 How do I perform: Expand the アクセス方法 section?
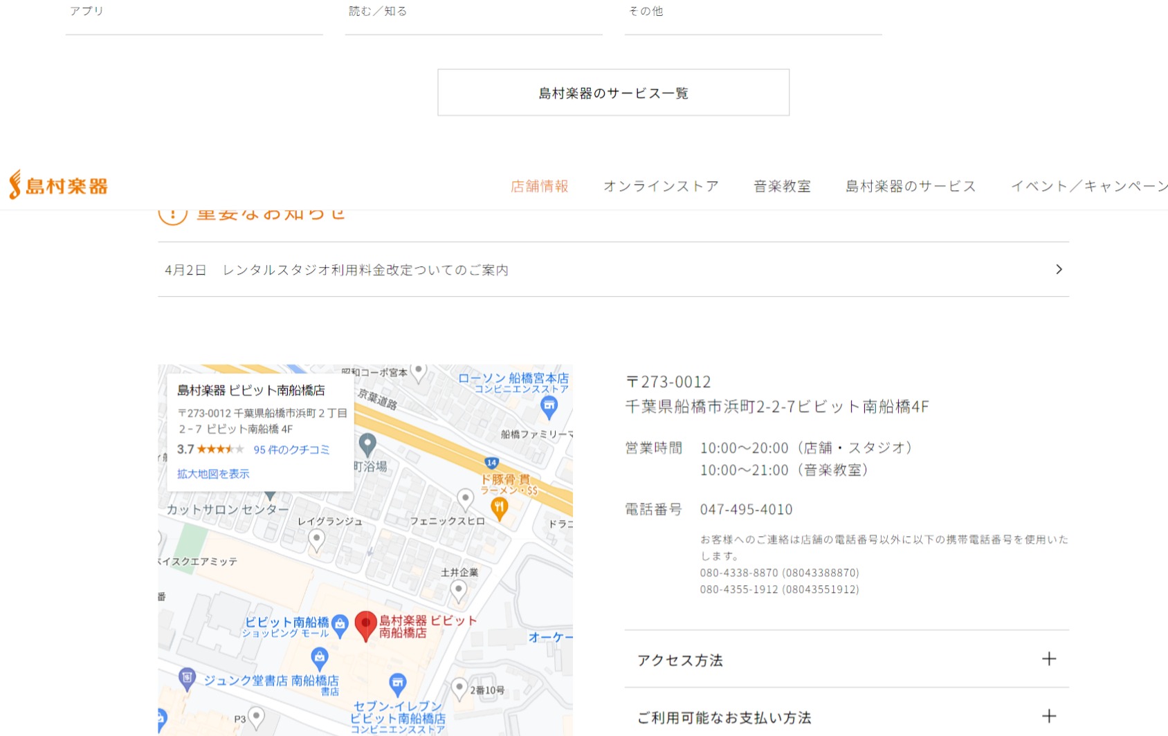click(x=846, y=659)
